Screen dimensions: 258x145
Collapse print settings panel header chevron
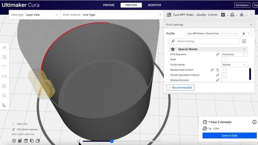tap(251, 14)
